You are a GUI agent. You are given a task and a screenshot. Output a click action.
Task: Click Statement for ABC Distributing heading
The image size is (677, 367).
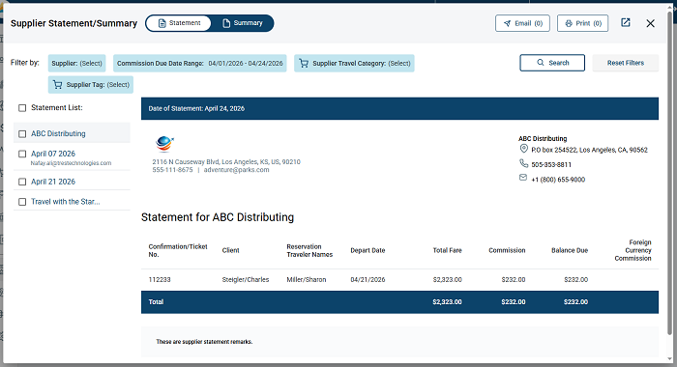218,217
